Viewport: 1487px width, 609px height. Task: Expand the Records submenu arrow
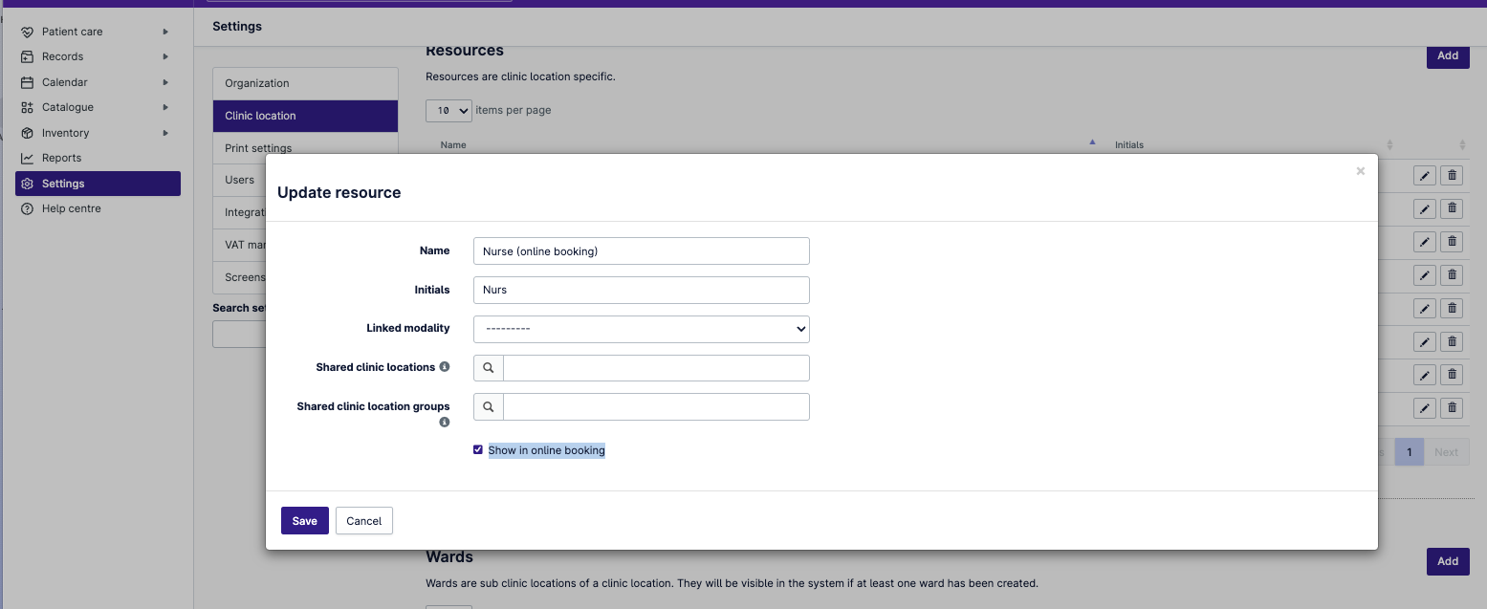(165, 56)
